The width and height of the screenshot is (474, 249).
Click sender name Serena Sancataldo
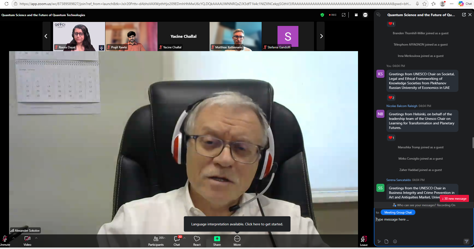click(399, 180)
